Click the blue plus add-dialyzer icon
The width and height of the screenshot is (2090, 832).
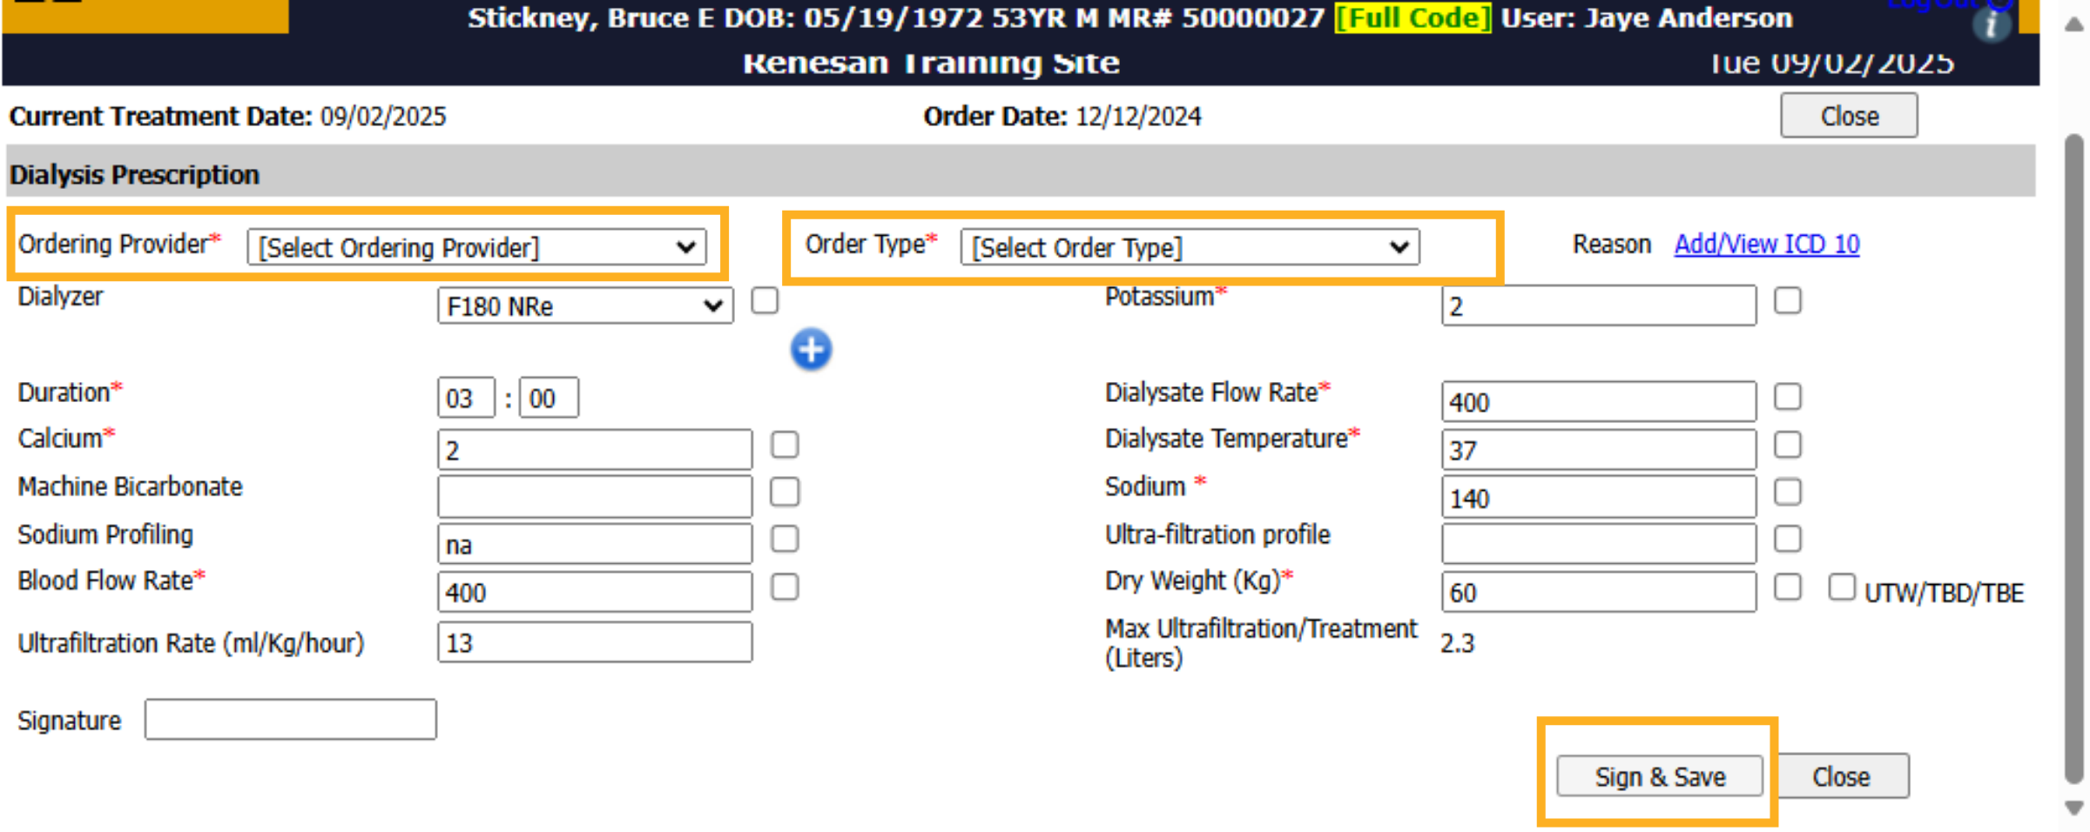tap(811, 350)
